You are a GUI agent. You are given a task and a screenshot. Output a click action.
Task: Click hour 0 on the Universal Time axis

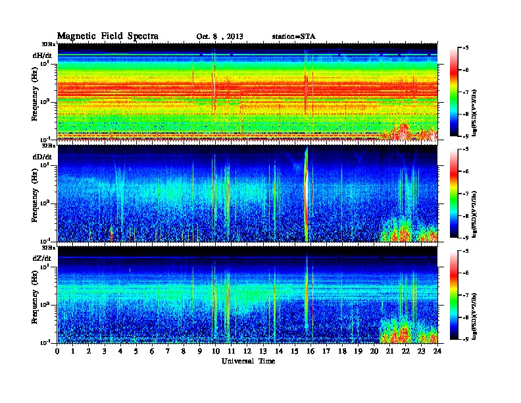(x=57, y=352)
